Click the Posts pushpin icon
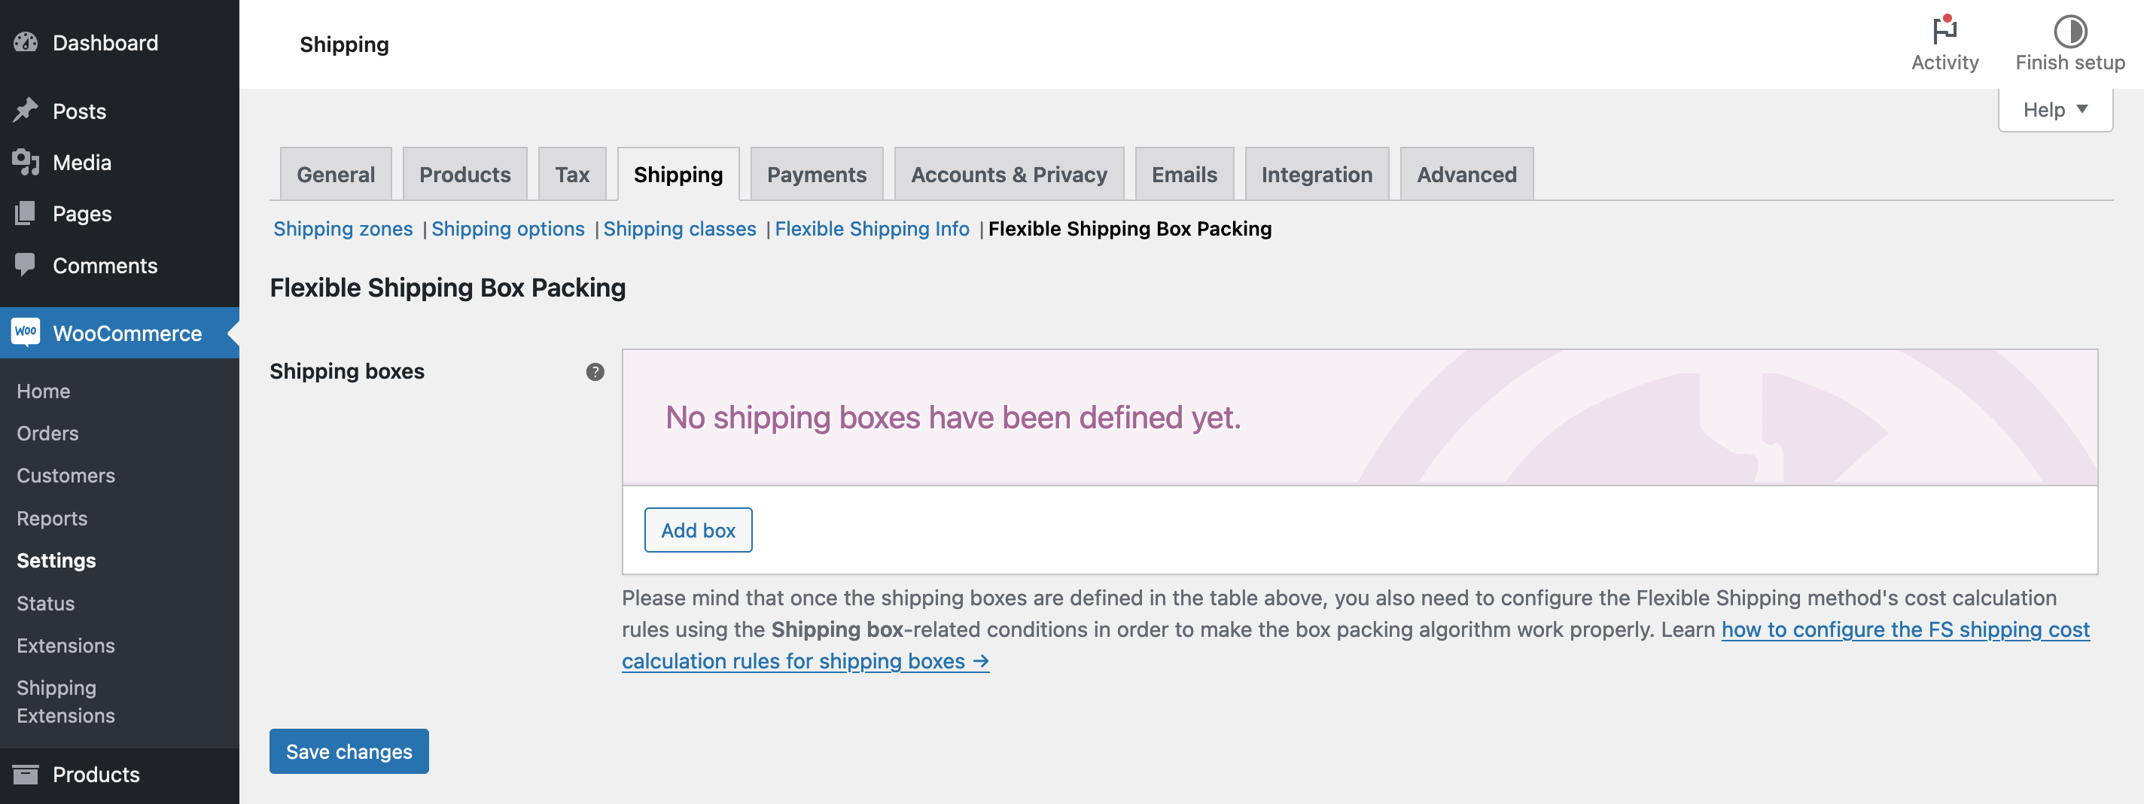The height and width of the screenshot is (804, 2144). tap(26, 111)
